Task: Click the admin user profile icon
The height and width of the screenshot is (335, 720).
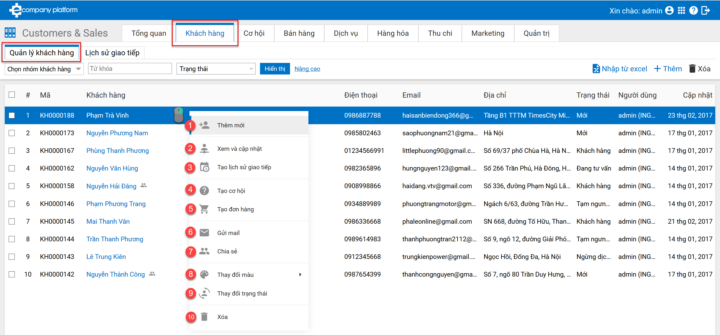Action: click(669, 11)
